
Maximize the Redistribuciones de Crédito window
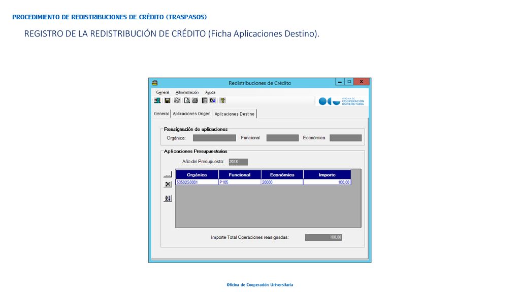pos(349,82)
